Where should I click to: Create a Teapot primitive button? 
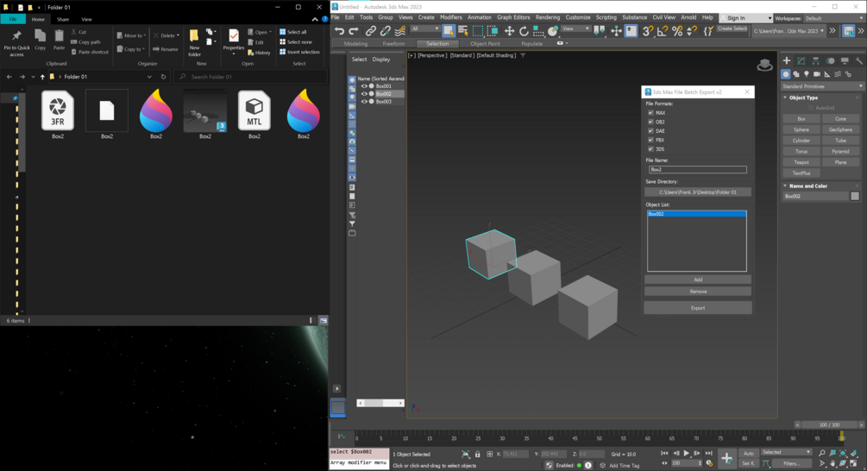pyautogui.click(x=801, y=162)
